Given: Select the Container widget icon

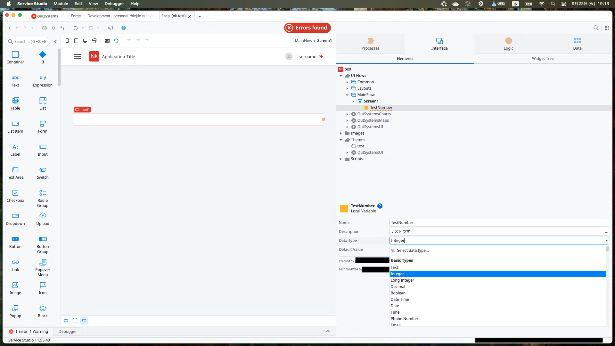Looking at the screenshot, I should tap(15, 54).
